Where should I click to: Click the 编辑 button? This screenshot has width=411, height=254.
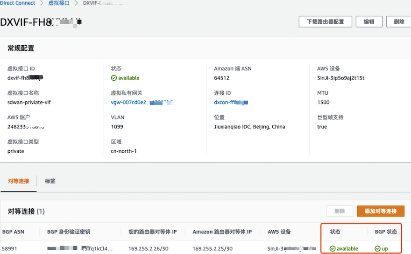pos(369,21)
